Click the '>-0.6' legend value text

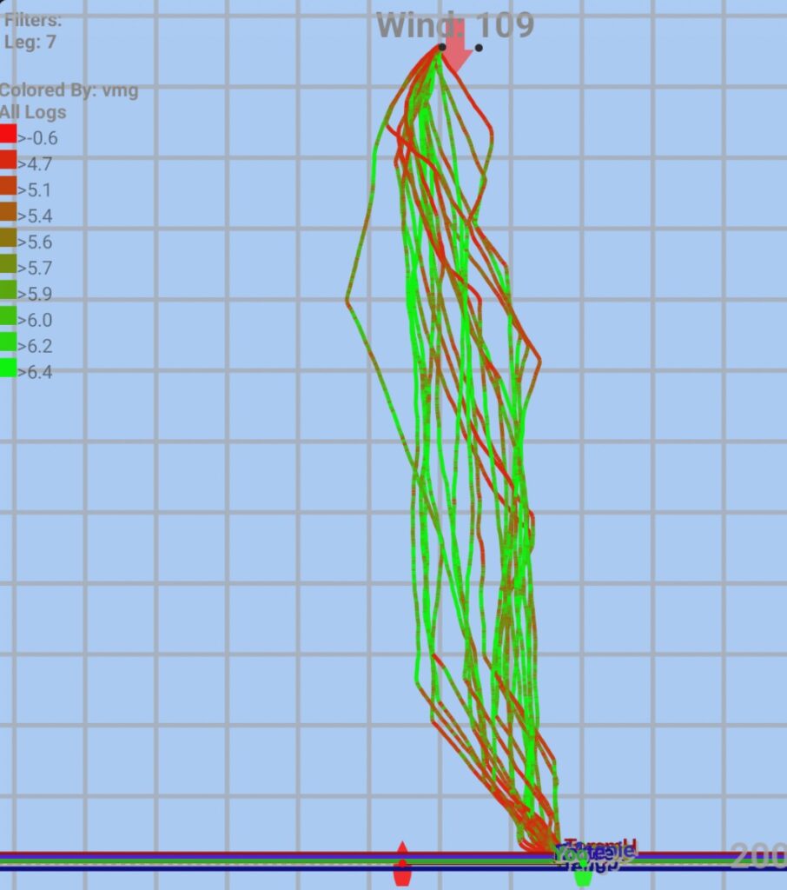37,138
